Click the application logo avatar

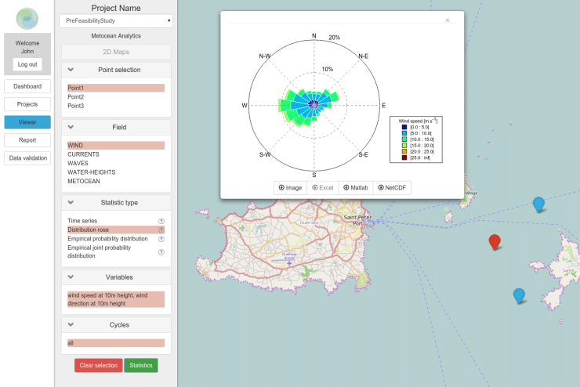point(27,19)
